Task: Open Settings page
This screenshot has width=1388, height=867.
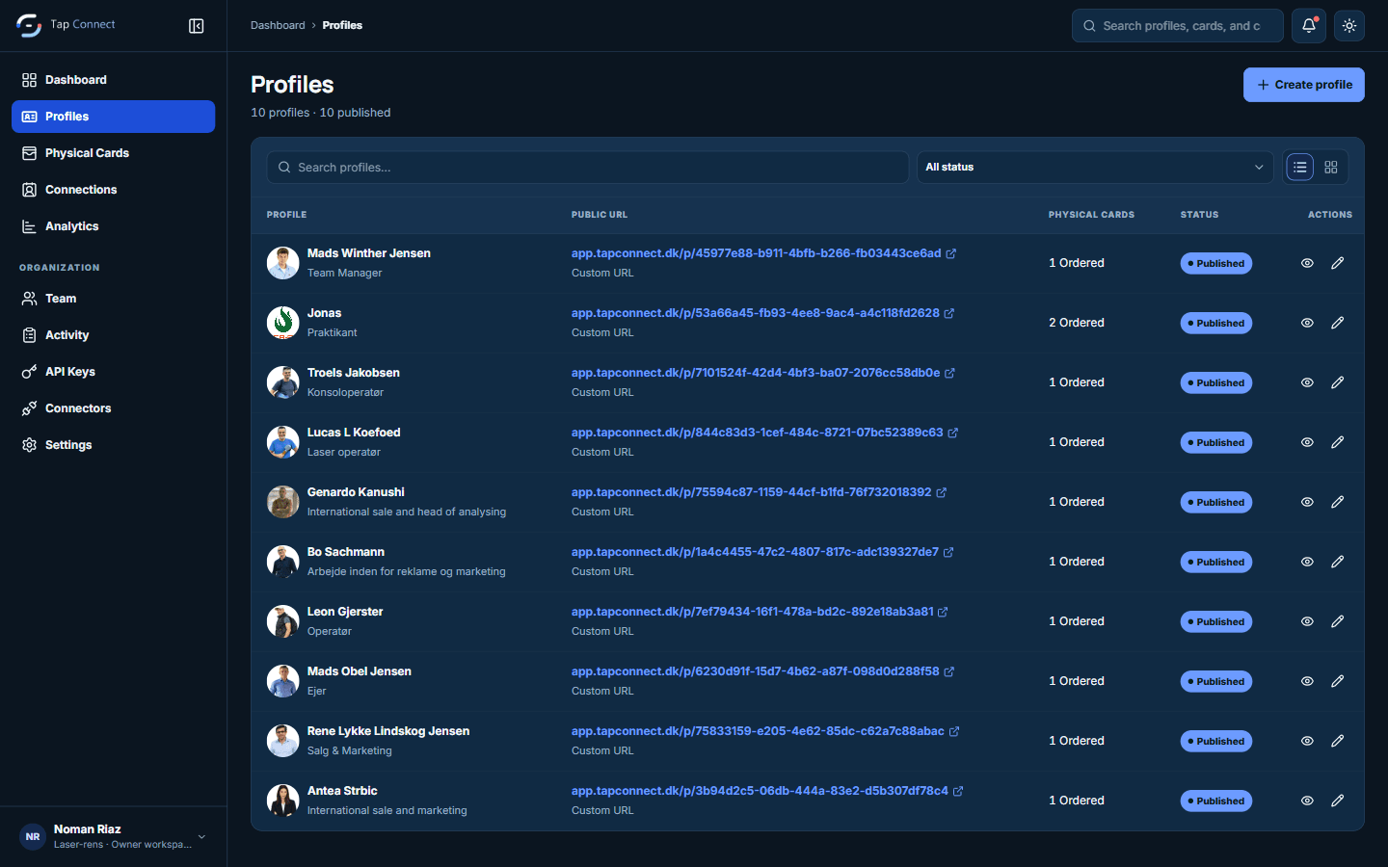Action: (x=114, y=445)
